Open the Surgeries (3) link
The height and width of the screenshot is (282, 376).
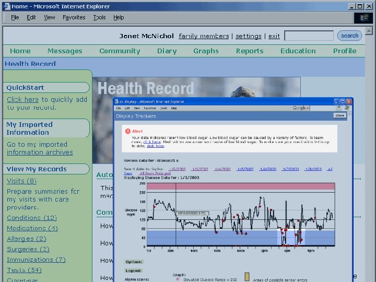(x=28, y=249)
